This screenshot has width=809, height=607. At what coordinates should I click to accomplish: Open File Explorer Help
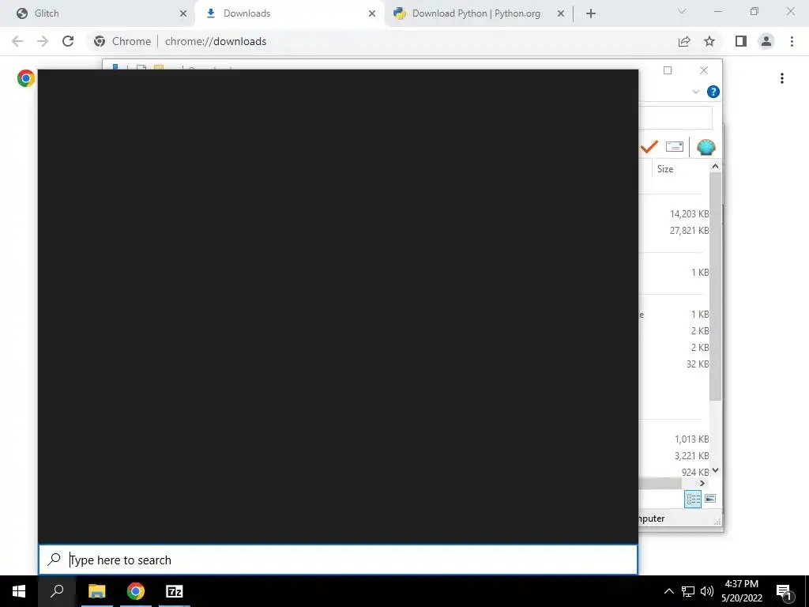(713, 92)
